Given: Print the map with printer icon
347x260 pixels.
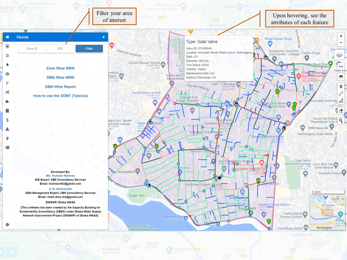Looking at the screenshot, I should (x=341, y=77).
